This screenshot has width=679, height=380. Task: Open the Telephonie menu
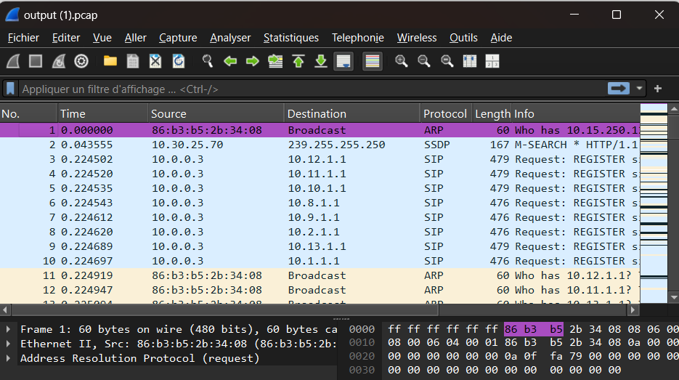coord(358,38)
